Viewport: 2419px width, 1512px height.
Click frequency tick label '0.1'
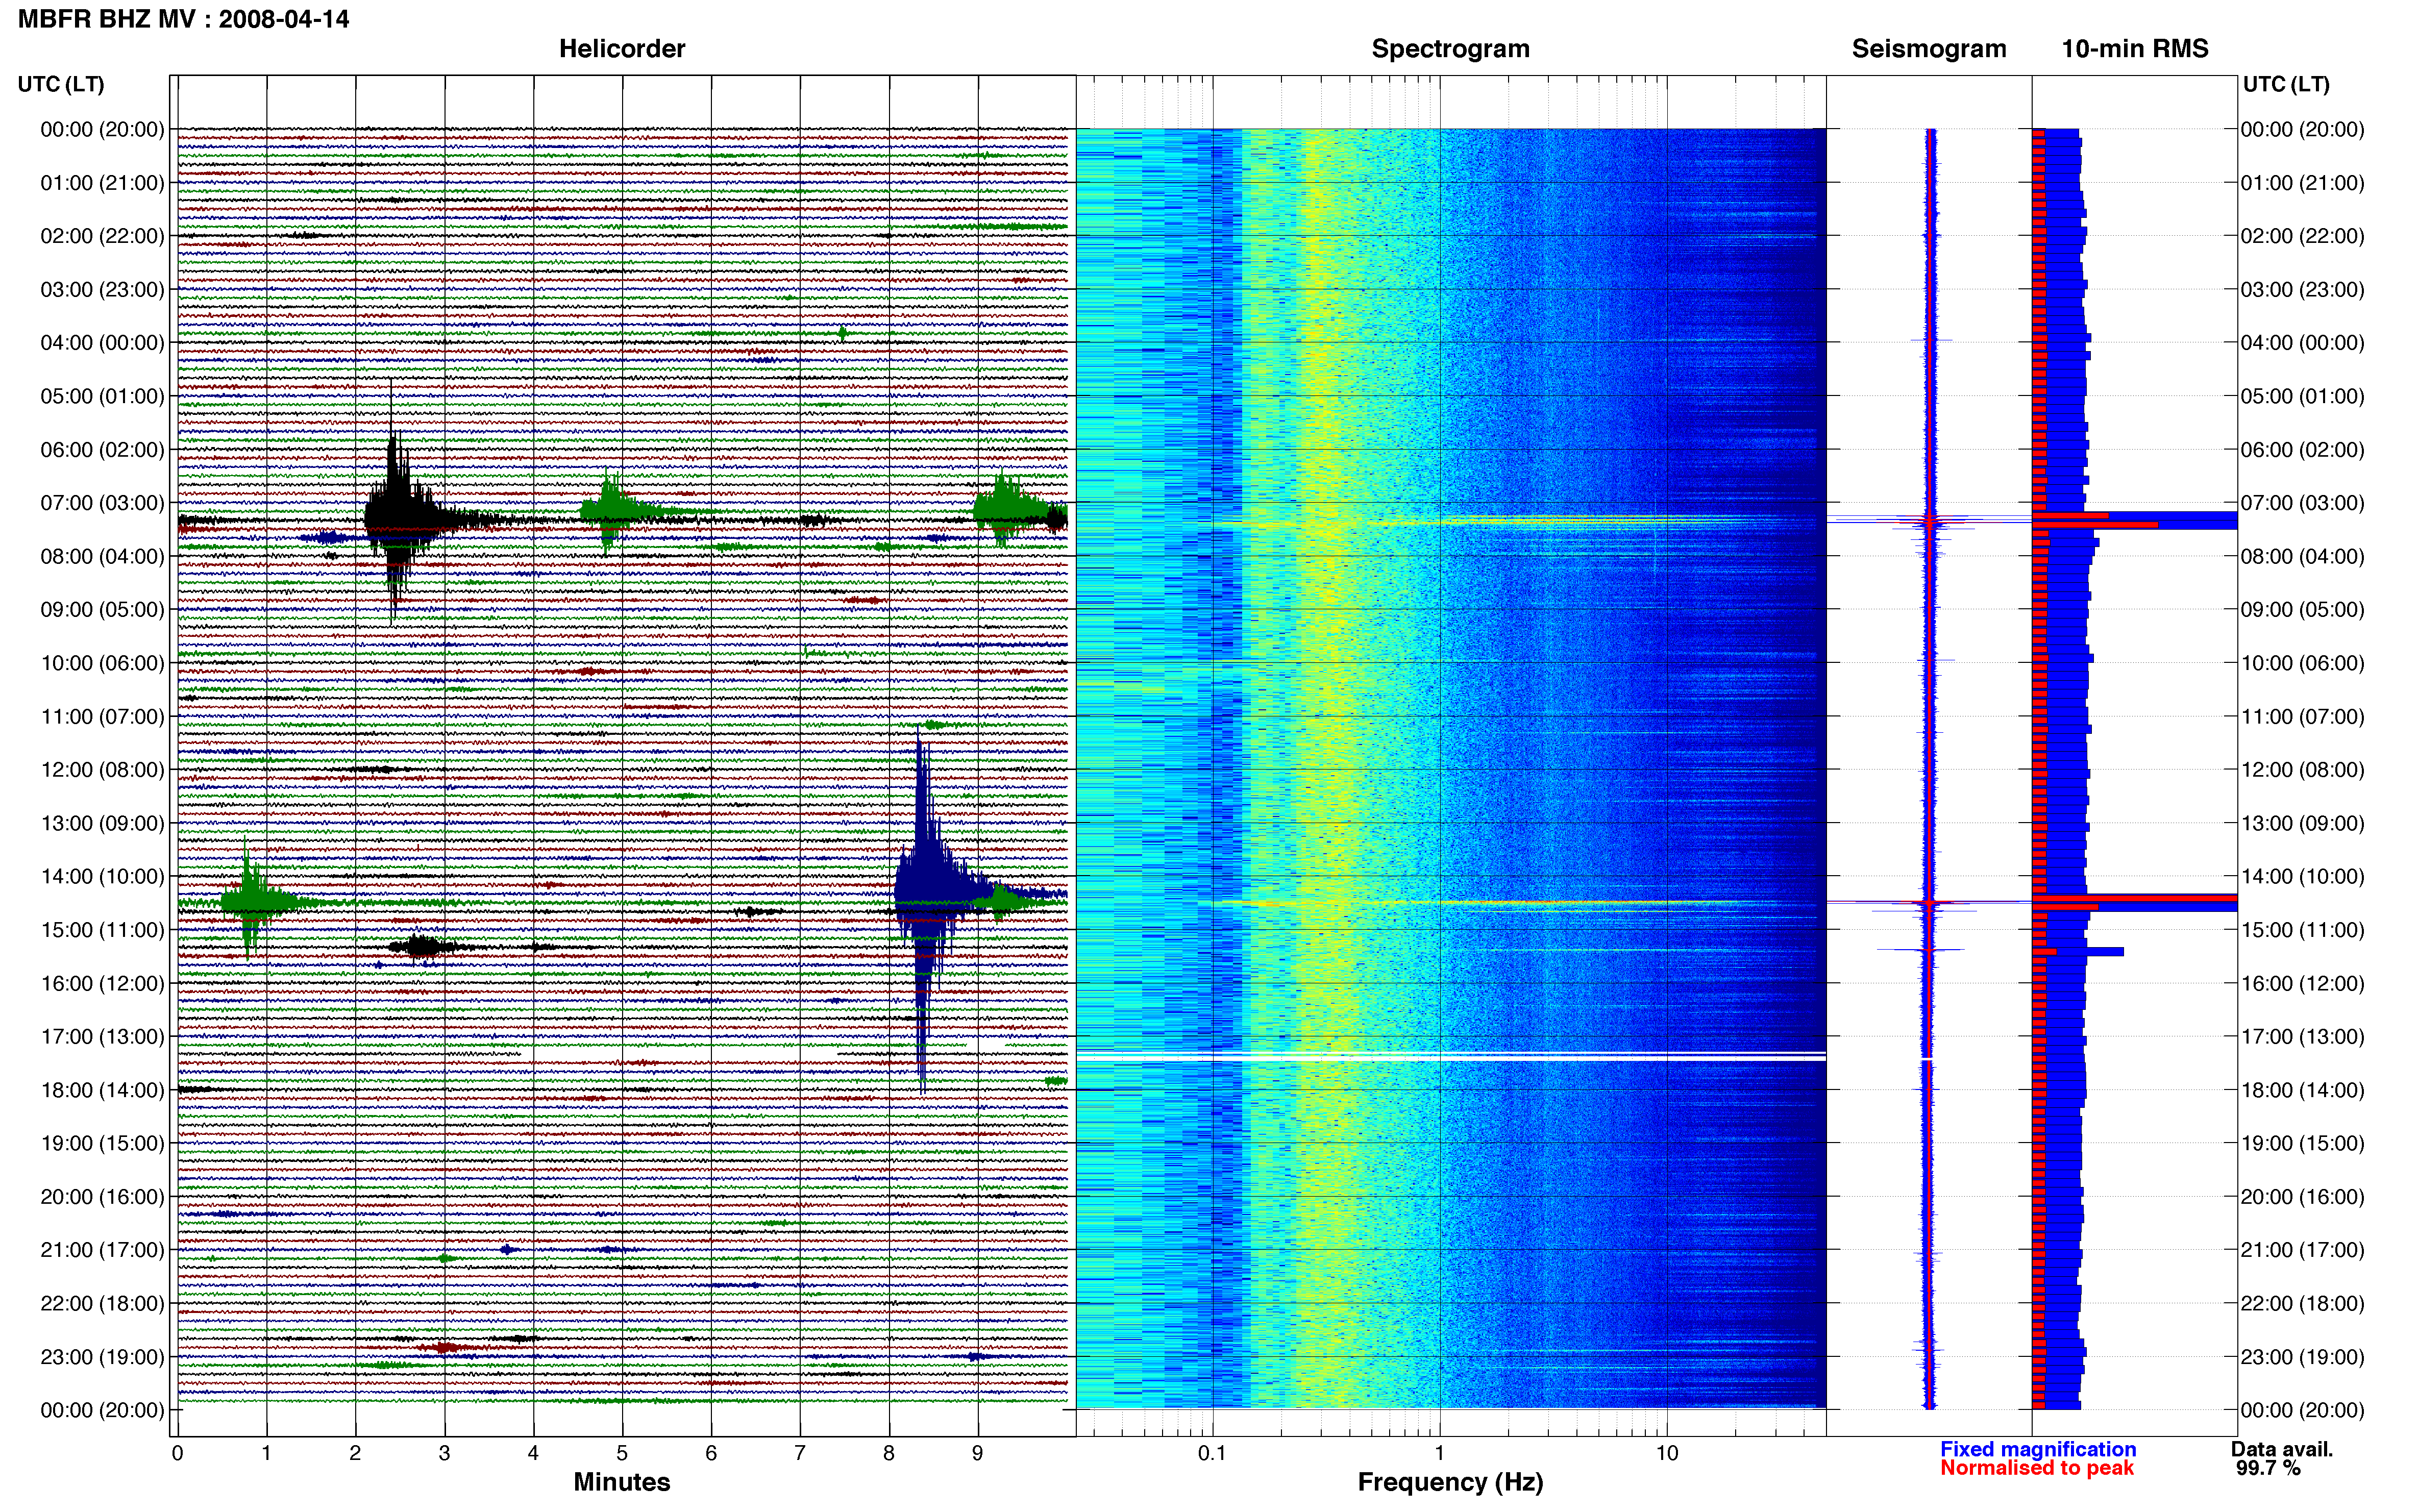(1212, 1453)
